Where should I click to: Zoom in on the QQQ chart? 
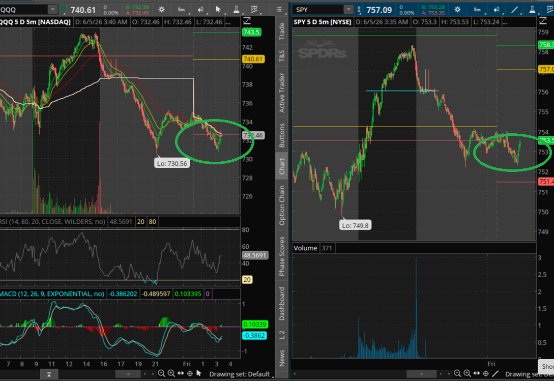[171, 373]
